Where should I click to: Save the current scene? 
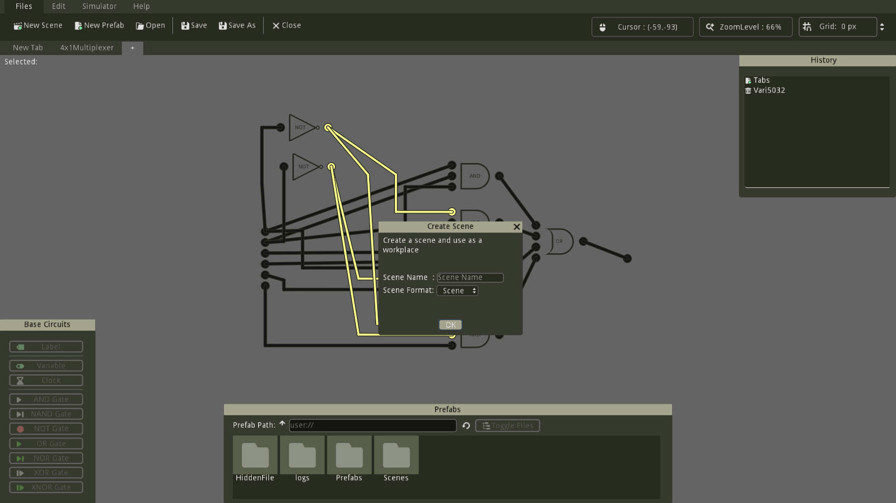point(193,25)
